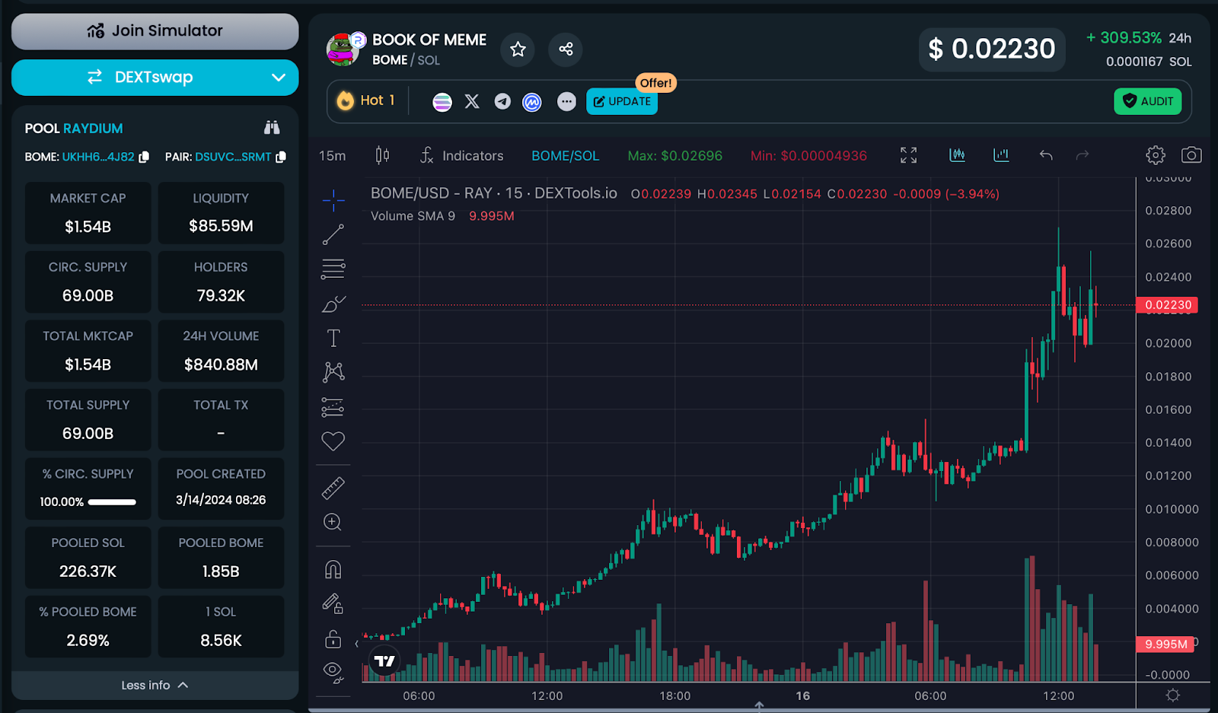Click the heart favorites icon in drawing toolbar

tap(333, 441)
